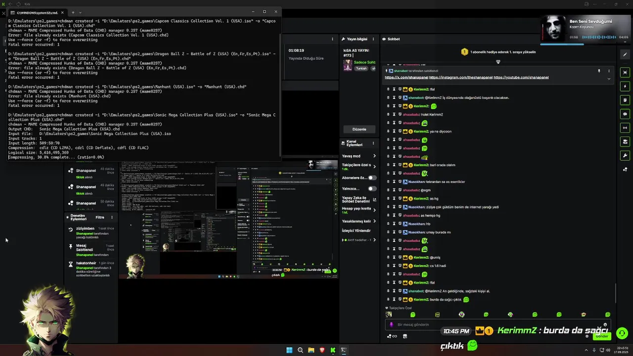Click Sadece Sohbet category link
Viewport: 633px width, 356px height.
coord(364,62)
